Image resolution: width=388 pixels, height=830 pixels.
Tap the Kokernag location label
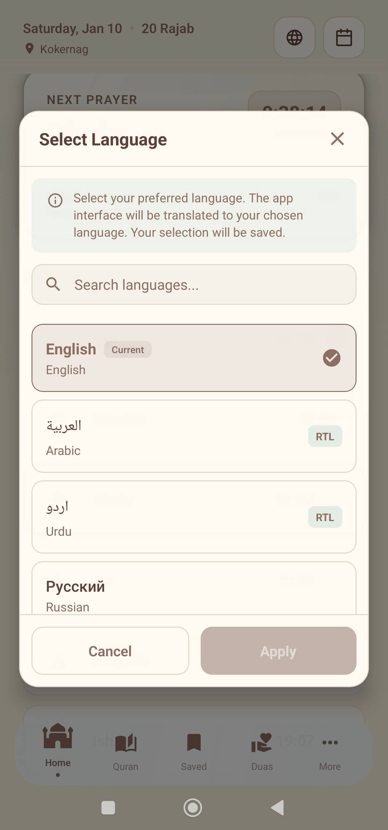(x=63, y=49)
